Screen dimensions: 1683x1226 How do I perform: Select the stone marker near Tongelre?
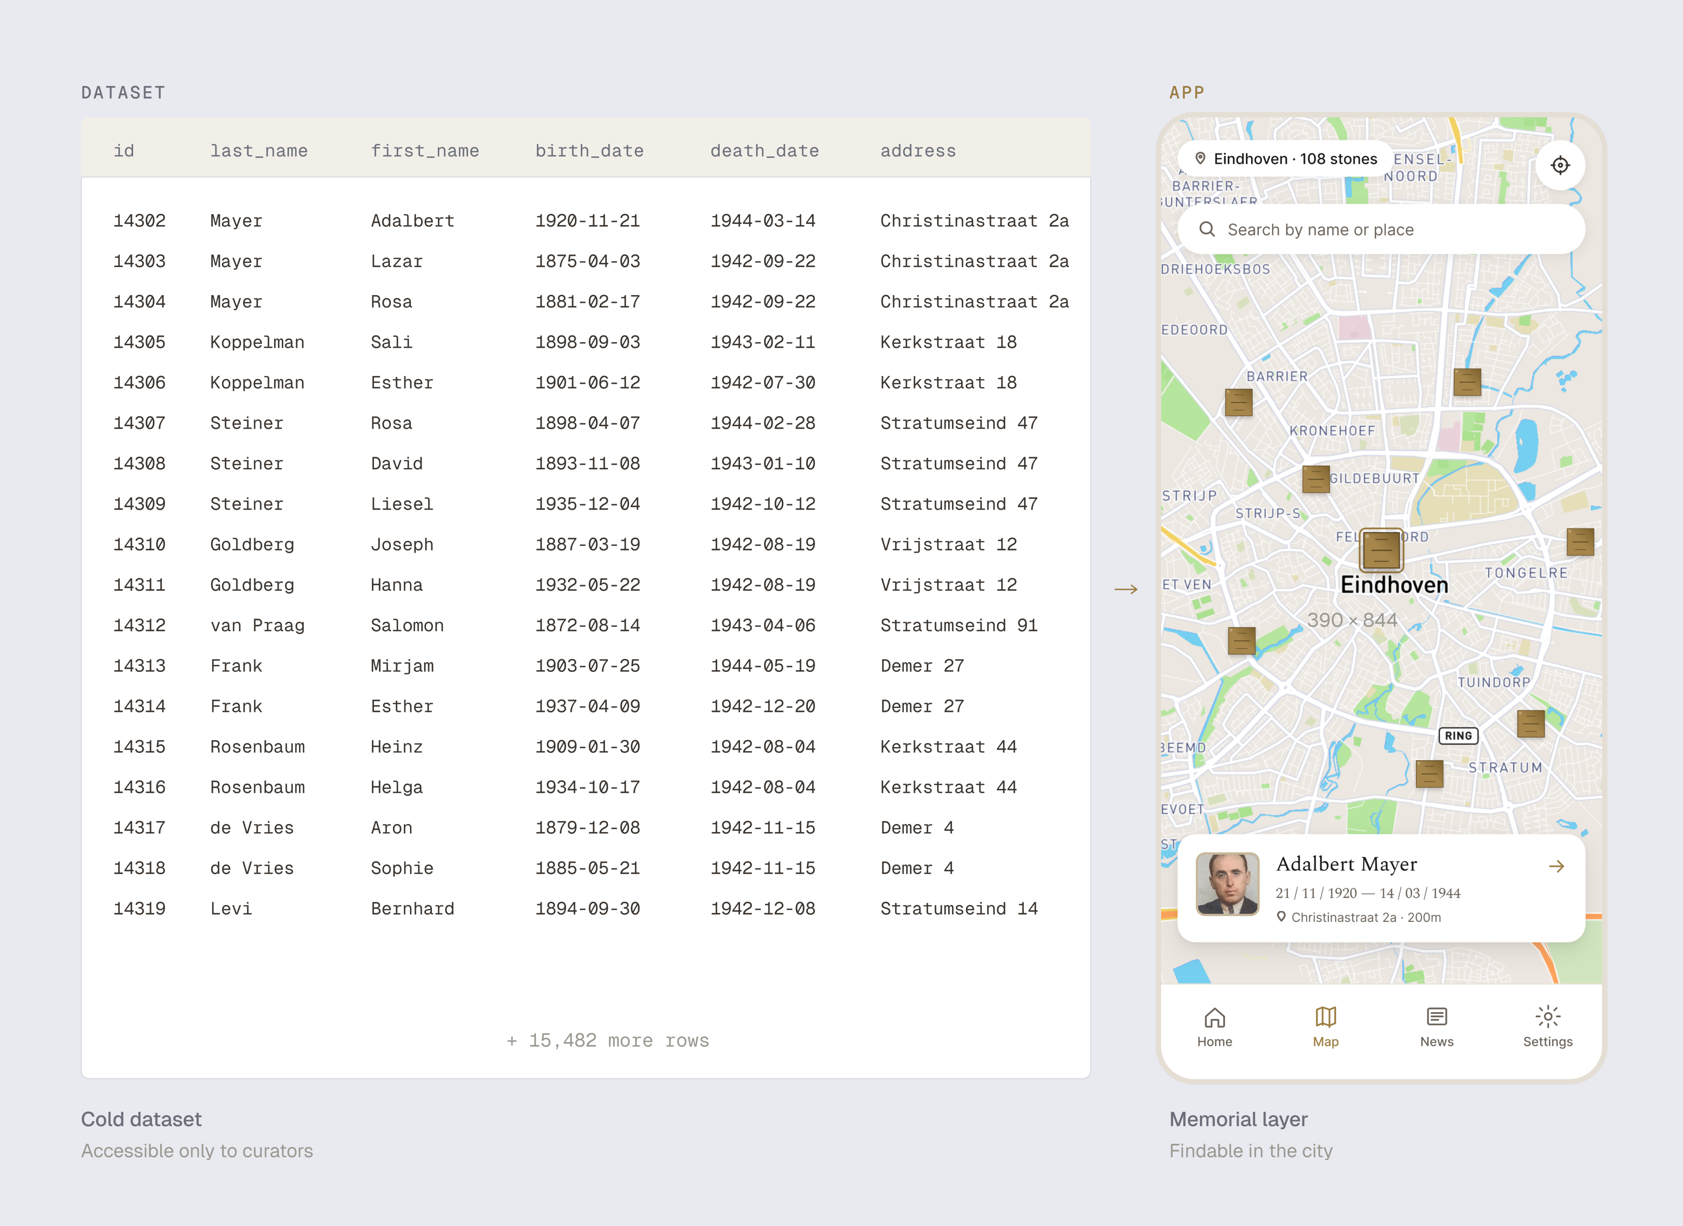[1580, 542]
